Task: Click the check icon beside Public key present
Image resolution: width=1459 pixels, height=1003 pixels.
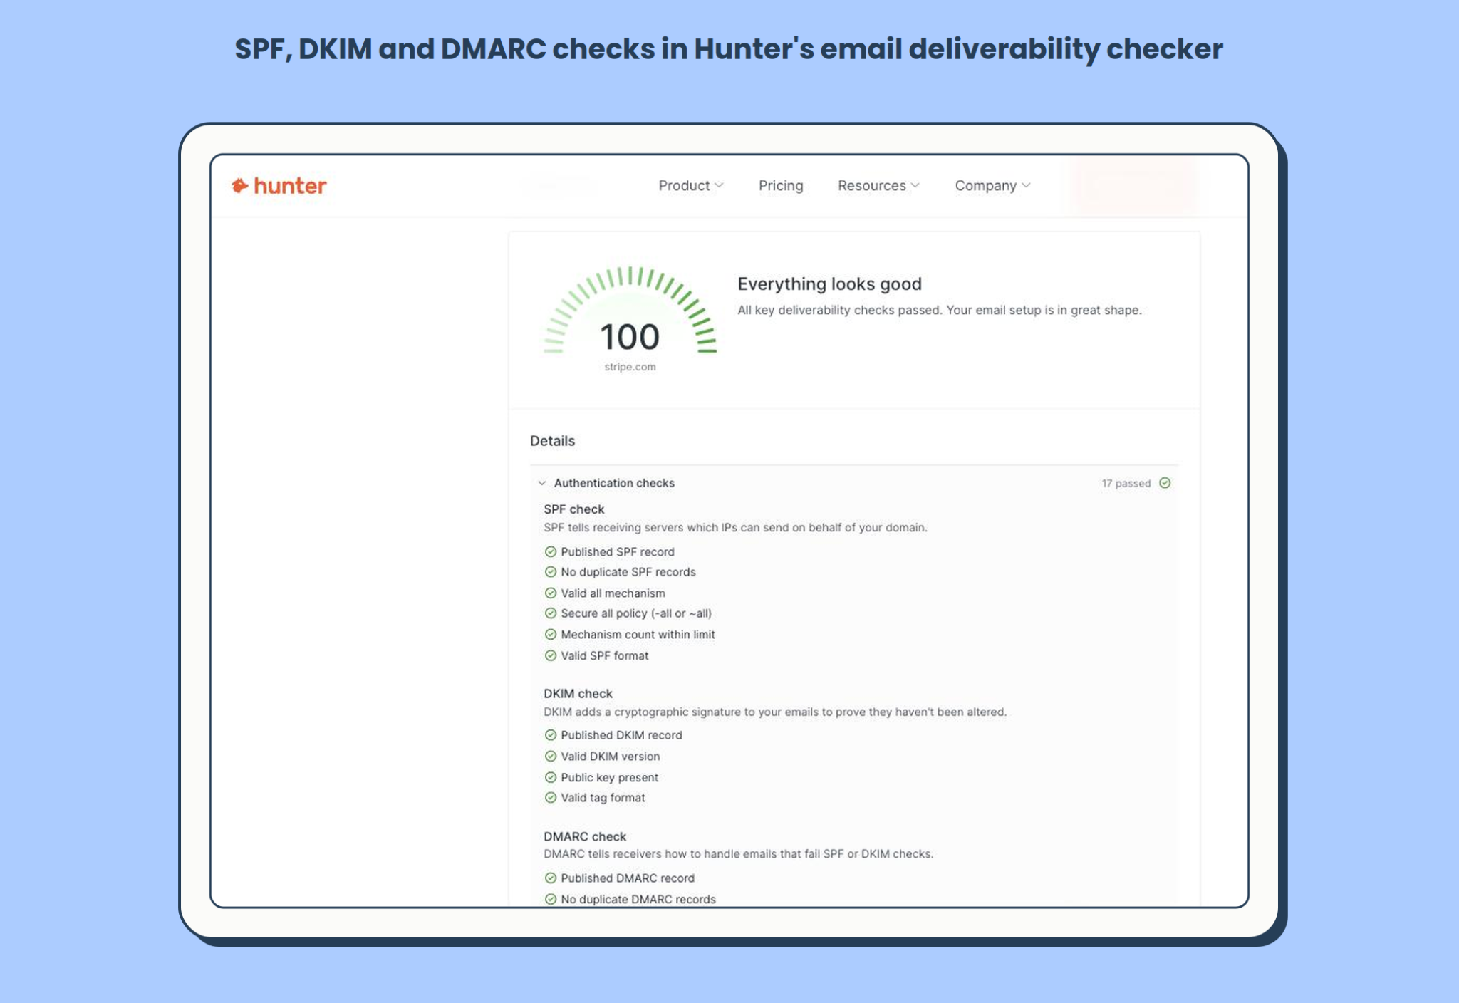Action: point(550,777)
